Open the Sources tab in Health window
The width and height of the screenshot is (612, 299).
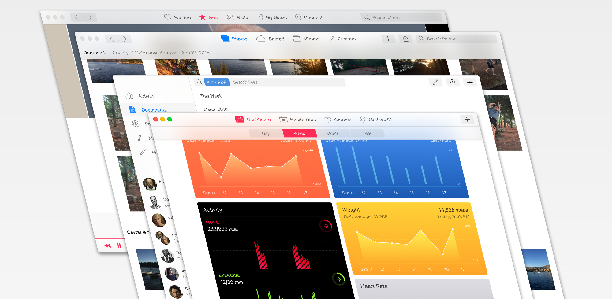tap(338, 120)
